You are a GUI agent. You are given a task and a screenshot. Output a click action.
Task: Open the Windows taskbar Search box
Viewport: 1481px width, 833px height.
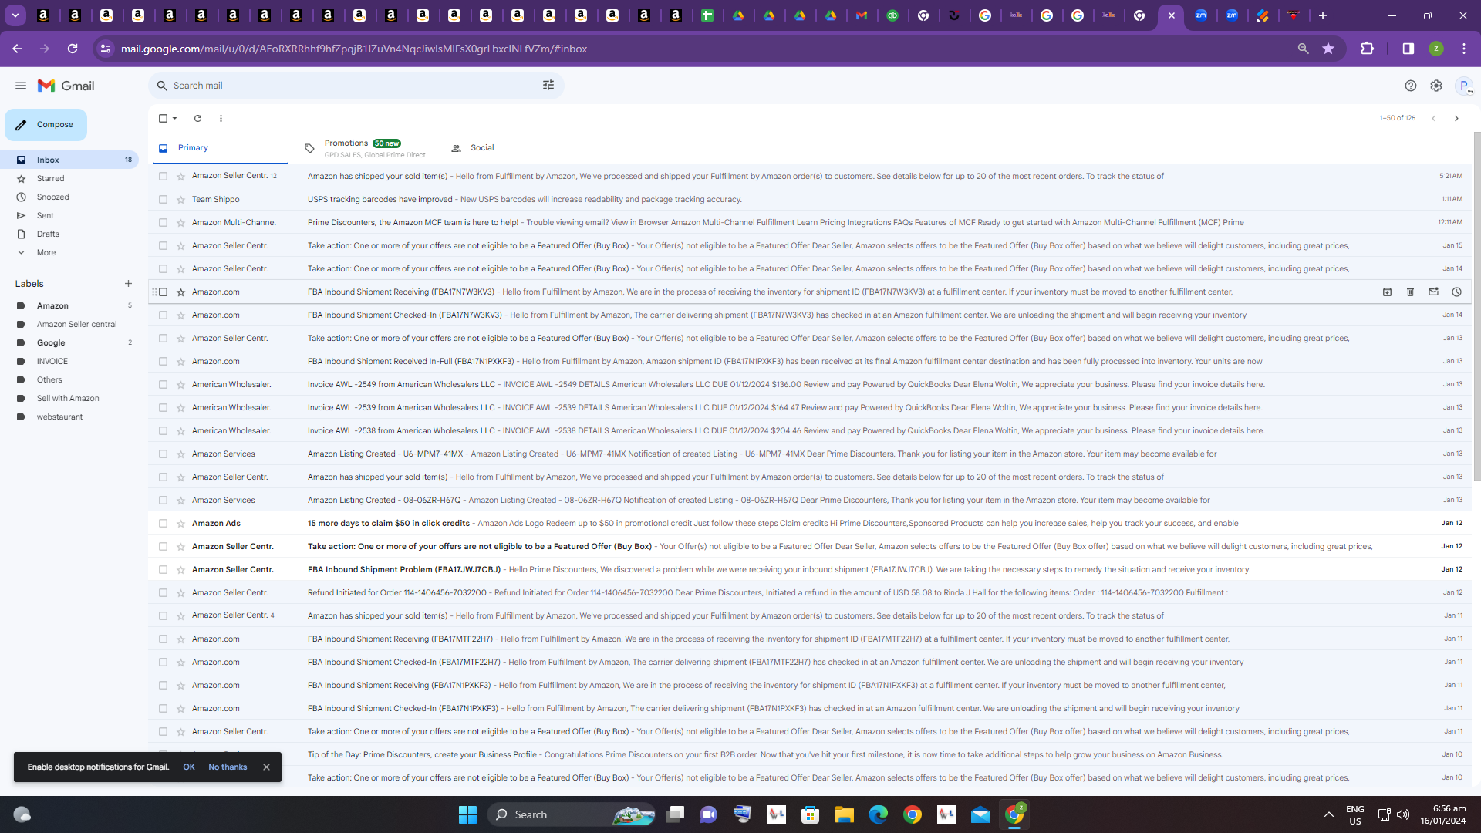tap(571, 814)
